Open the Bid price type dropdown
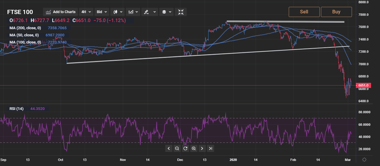Viewport: 380px width, 166px height. 102,12
